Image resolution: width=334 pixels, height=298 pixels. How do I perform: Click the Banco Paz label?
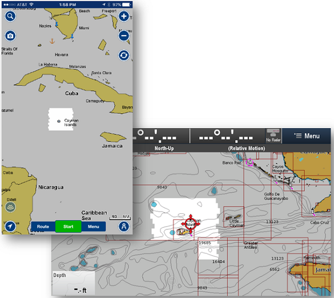(232, 163)
